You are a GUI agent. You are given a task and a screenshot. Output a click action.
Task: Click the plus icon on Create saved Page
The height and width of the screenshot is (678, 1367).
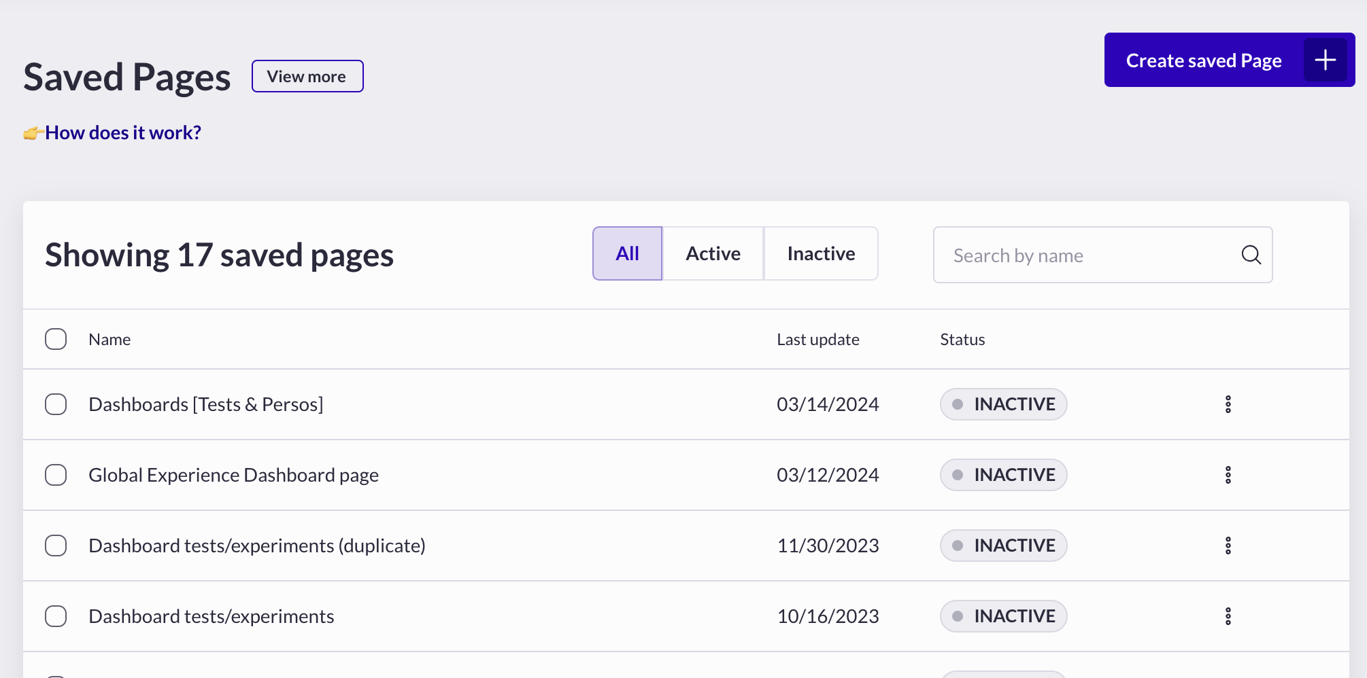[x=1325, y=60]
